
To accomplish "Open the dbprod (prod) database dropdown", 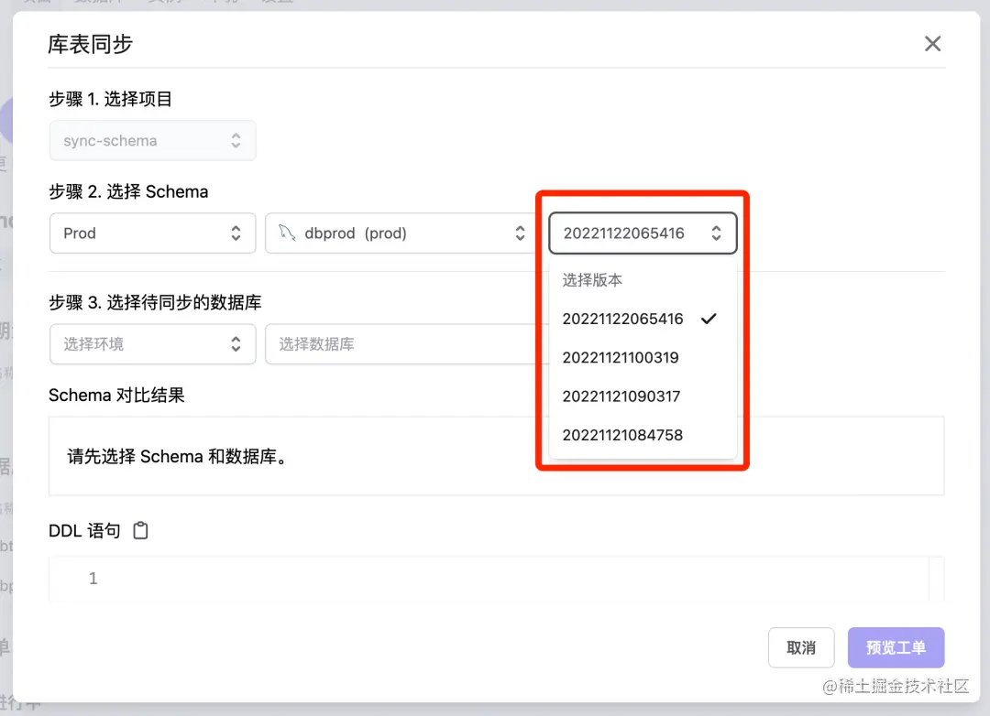I will point(401,233).
